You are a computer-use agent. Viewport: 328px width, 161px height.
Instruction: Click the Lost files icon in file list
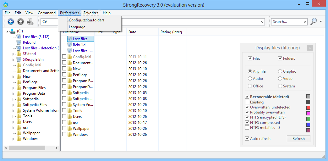(x=70, y=39)
